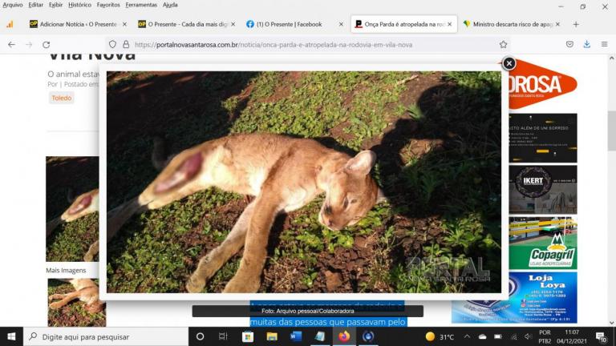616x346 pixels.
Task: Click the taskbar search box
Action: click(106, 336)
